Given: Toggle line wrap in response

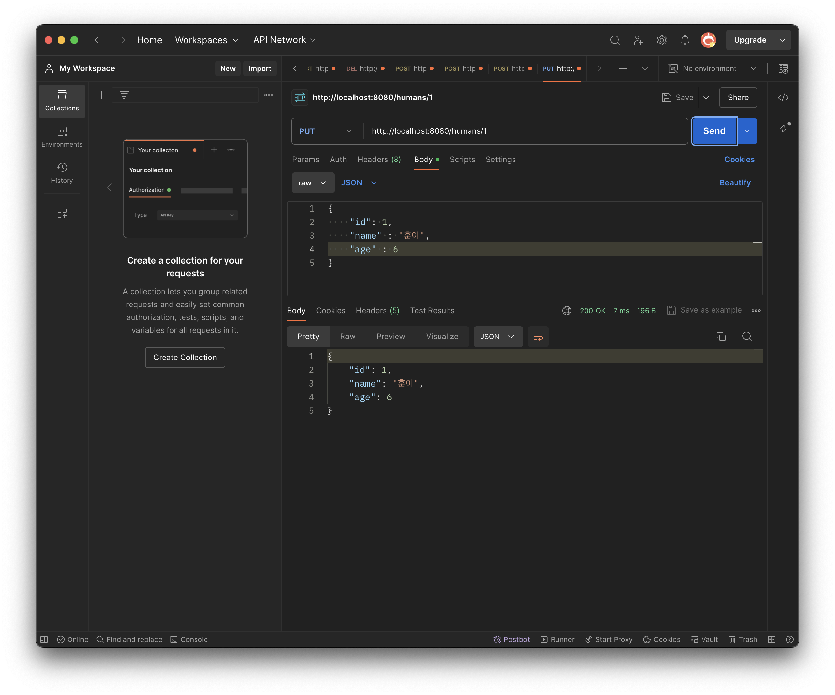Looking at the screenshot, I should click(x=538, y=337).
